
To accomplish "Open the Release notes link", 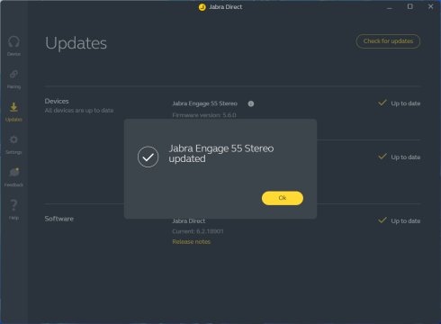I will click(192, 242).
